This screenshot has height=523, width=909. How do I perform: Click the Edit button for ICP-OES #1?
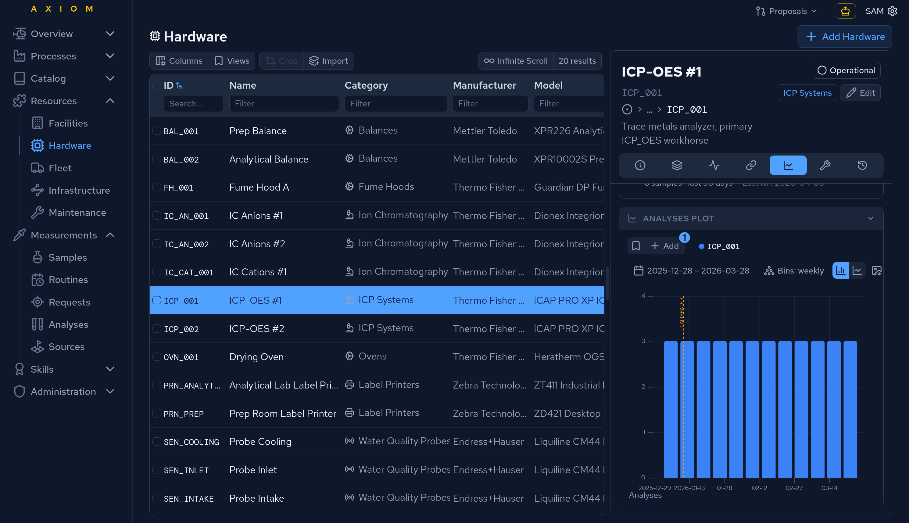[x=861, y=93]
